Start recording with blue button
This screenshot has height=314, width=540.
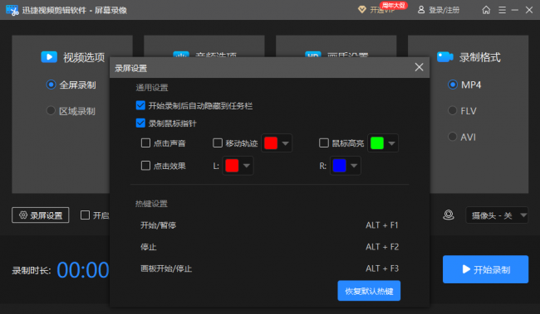[485, 269]
